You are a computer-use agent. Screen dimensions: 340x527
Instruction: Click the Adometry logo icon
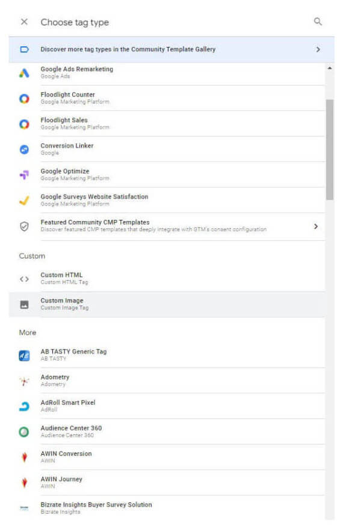[24, 381]
